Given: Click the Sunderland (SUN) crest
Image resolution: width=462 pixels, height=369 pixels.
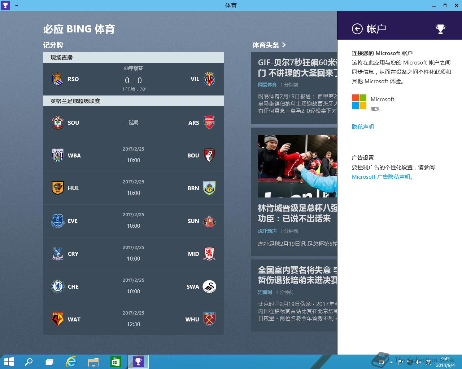Looking at the screenshot, I should [x=209, y=221].
